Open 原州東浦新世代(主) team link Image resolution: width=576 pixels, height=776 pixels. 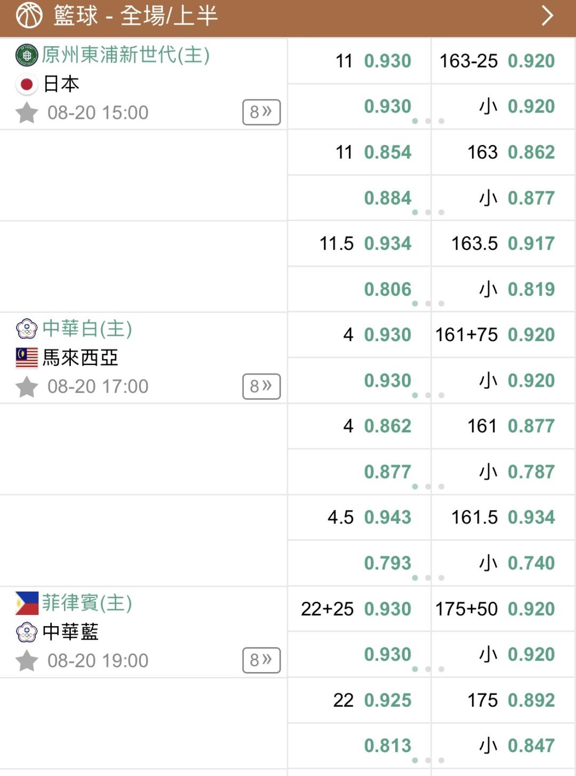pyautogui.click(x=126, y=54)
